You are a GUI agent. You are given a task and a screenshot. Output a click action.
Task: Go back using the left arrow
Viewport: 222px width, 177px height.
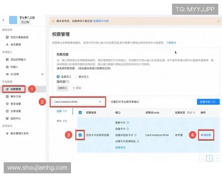click(3, 20)
